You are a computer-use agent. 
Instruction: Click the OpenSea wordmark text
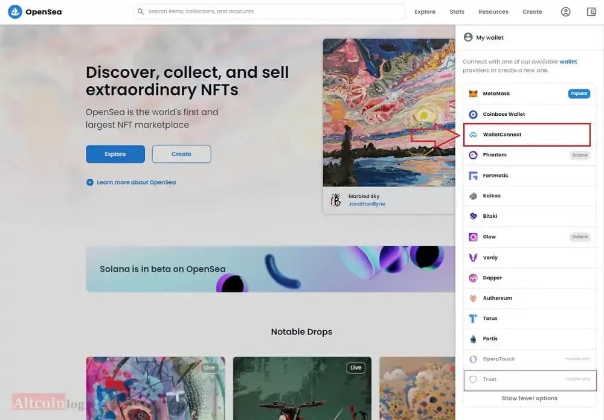tap(43, 12)
